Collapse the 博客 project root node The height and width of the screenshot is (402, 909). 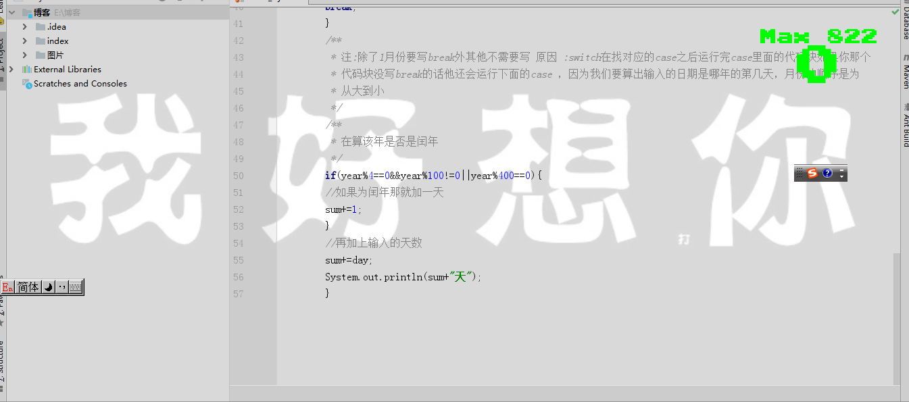click(10, 11)
